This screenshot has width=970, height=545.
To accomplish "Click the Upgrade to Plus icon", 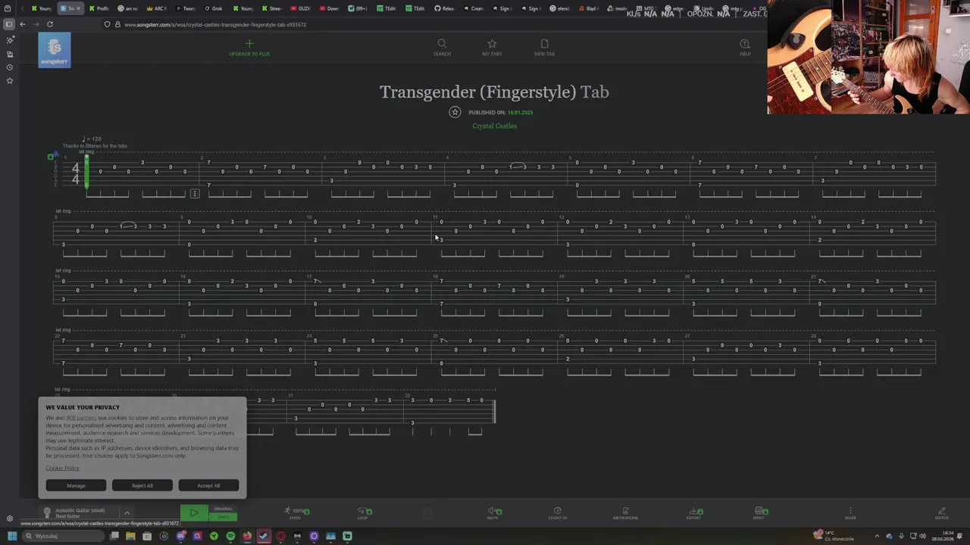I will click(x=249, y=44).
